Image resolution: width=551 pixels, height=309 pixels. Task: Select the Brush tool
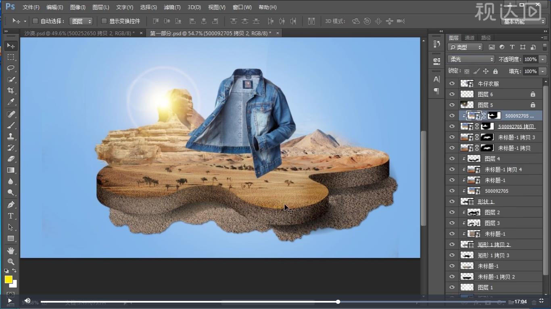click(11, 125)
